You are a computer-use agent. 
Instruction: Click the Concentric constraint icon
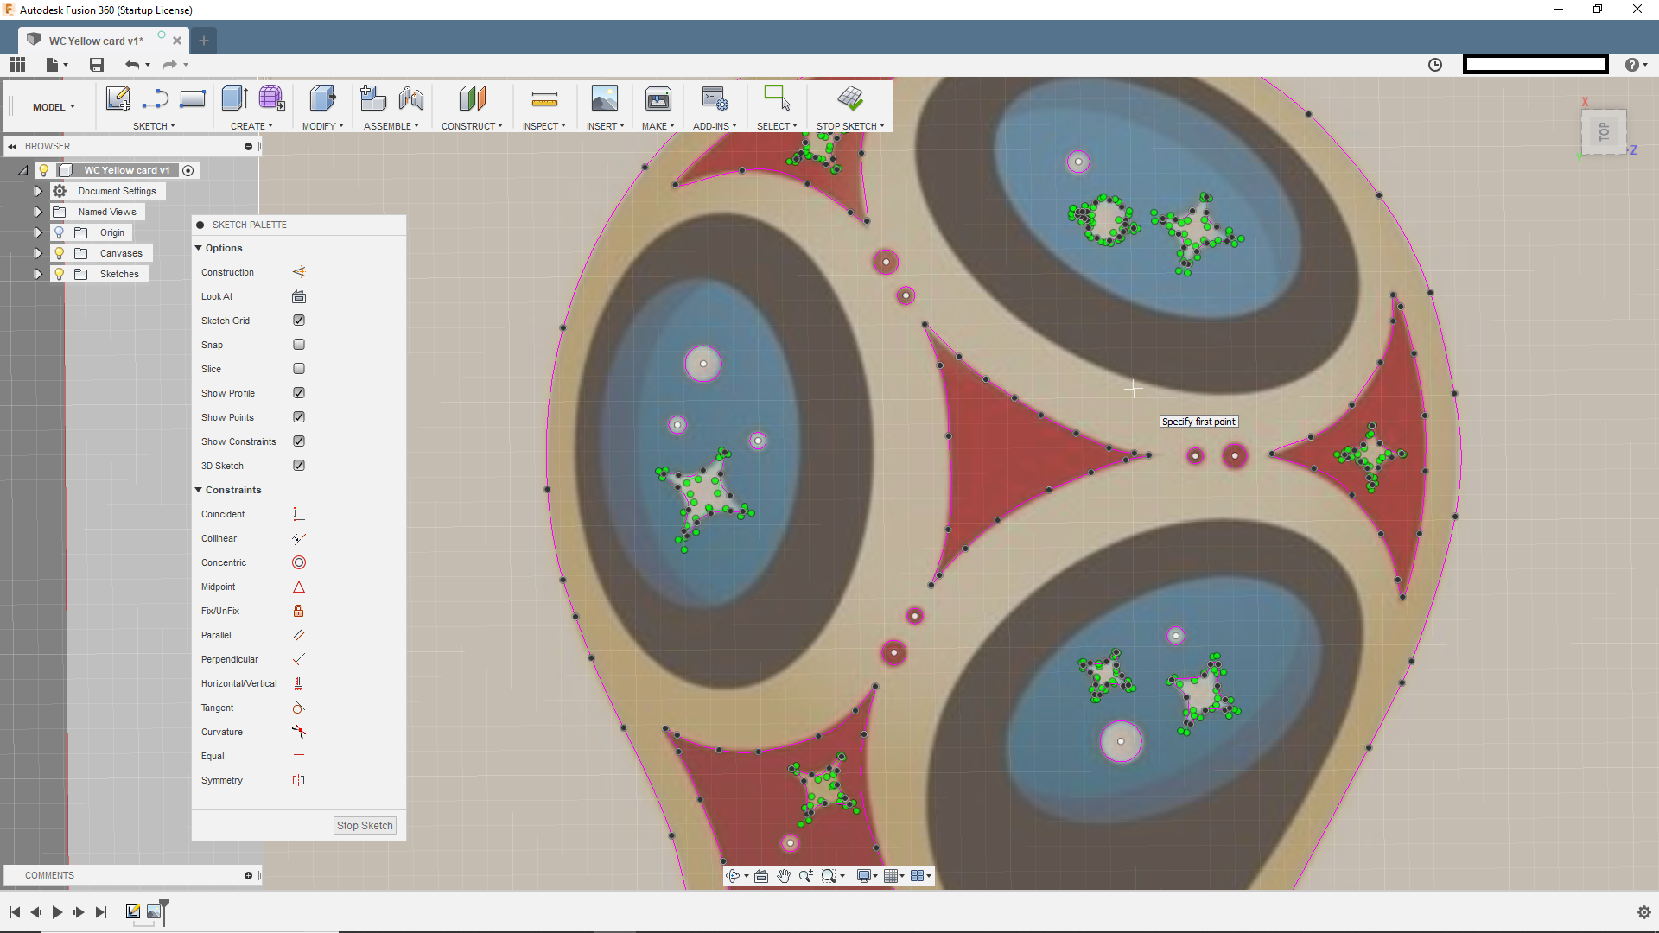click(x=298, y=562)
